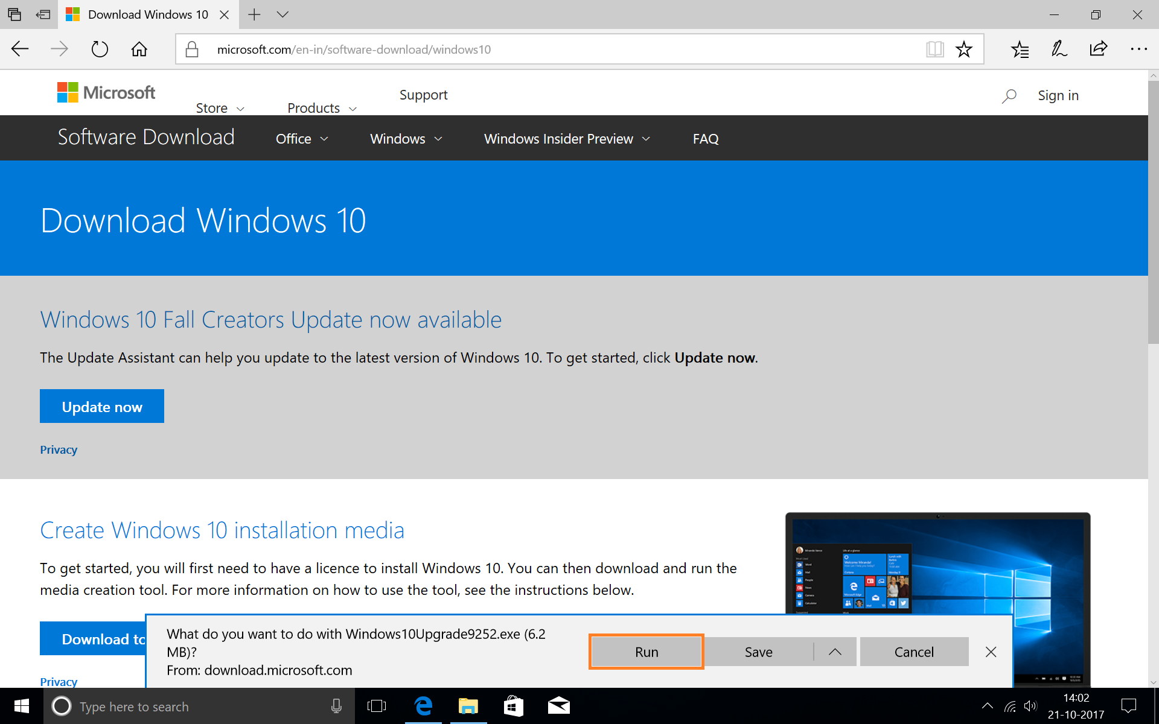Open the Windows Start menu
This screenshot has width=1159, height=724.
[x=21, y=706]
